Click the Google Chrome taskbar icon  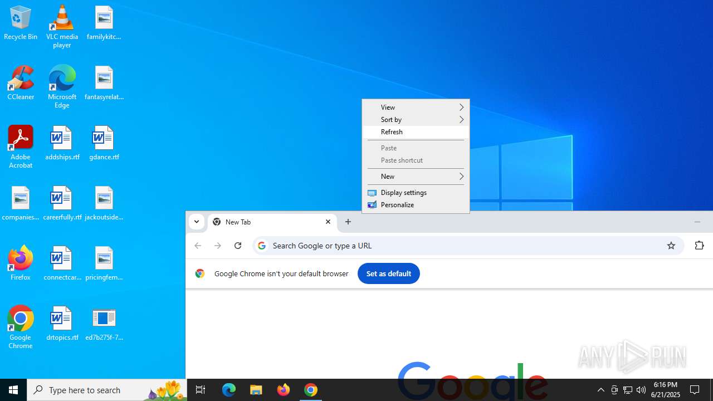coord(311,390)
